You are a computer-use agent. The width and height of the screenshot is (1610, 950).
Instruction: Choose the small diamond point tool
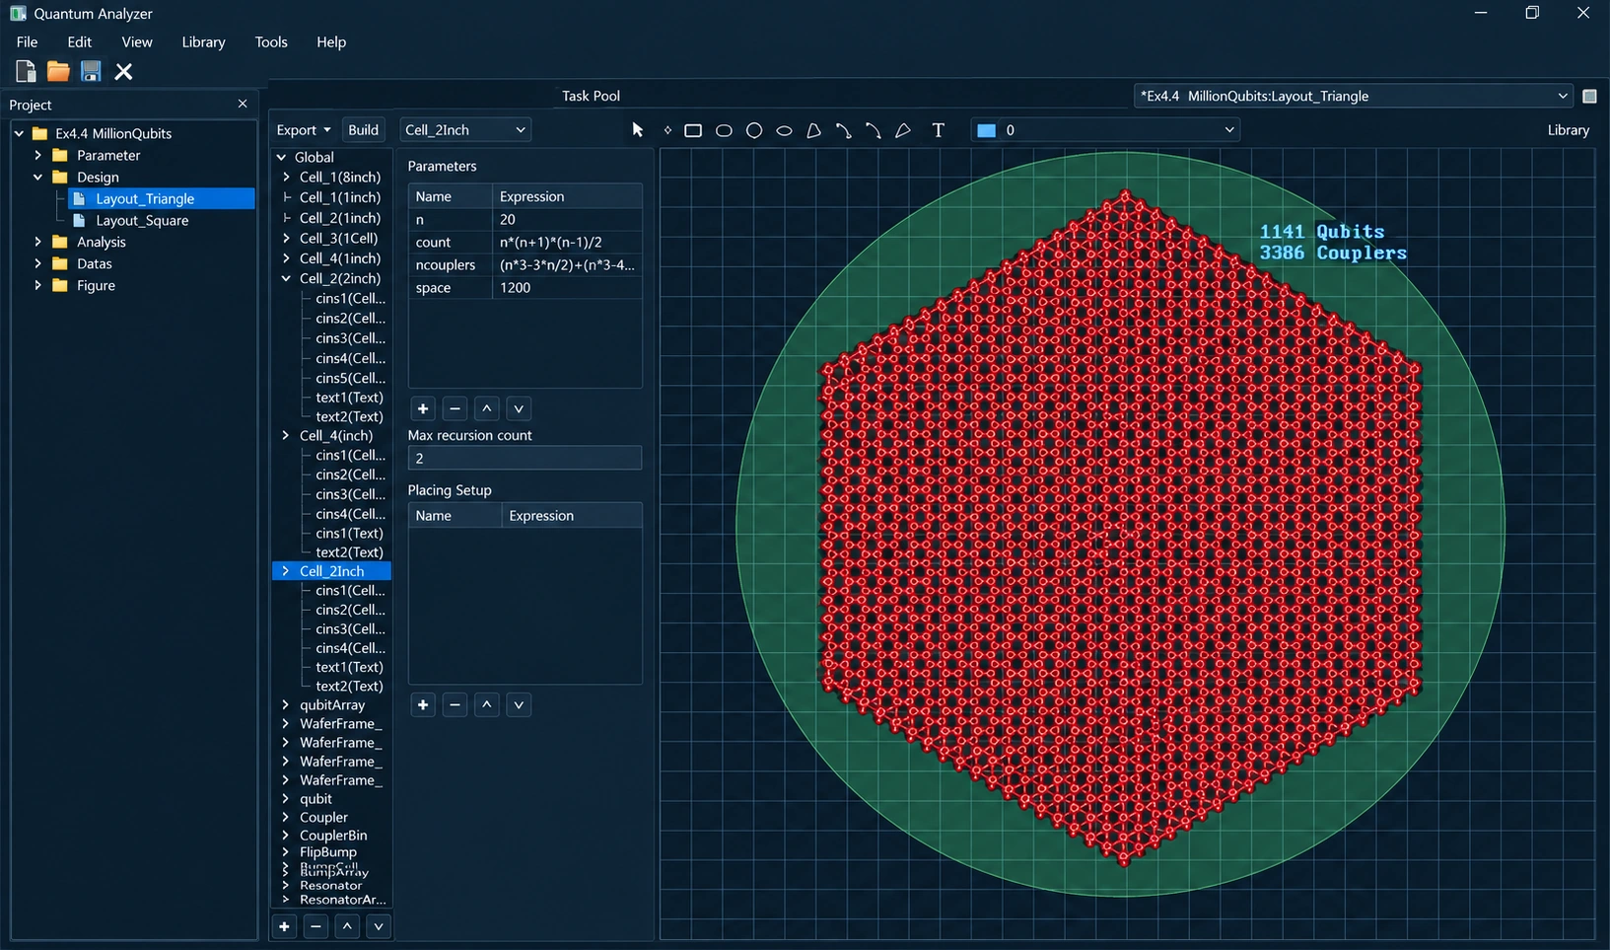tap(667, 130)
